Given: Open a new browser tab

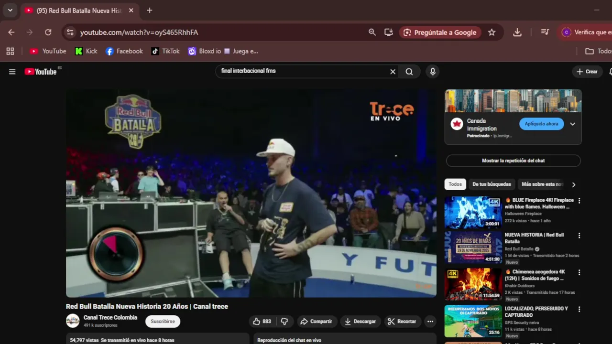Looking at the screenshot, I should (149, 10).
